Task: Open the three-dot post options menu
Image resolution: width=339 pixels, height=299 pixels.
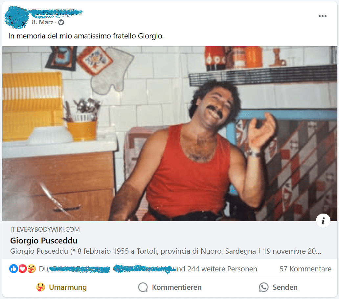Action: point(322,16)
